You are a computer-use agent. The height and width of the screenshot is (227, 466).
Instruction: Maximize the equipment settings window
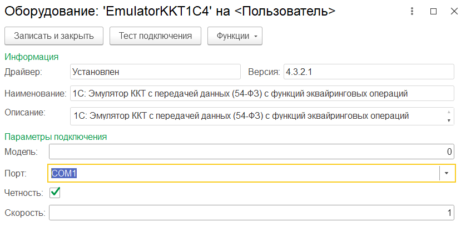tap(433, 11)
